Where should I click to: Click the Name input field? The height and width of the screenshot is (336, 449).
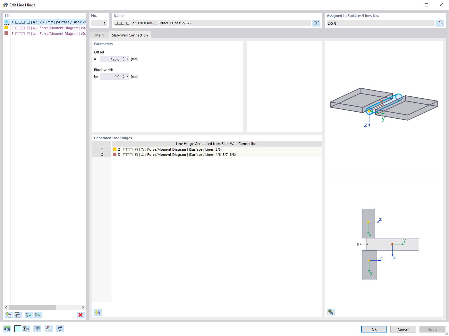(x=212, y=23)
